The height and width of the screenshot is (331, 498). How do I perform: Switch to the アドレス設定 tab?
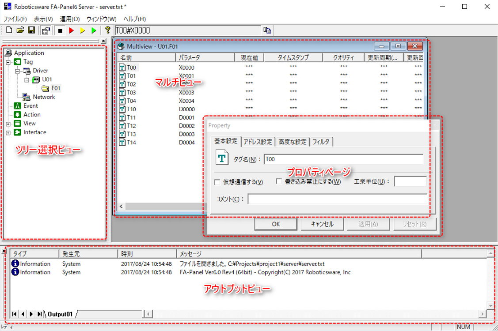(258, 142)
